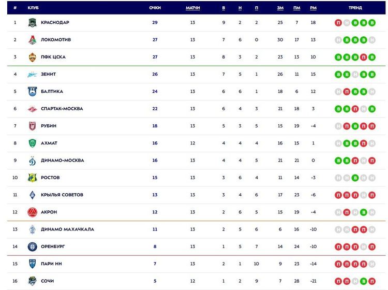Click the Krasnodar club logo
388x290 pixels.
click(x=32, y=23)
